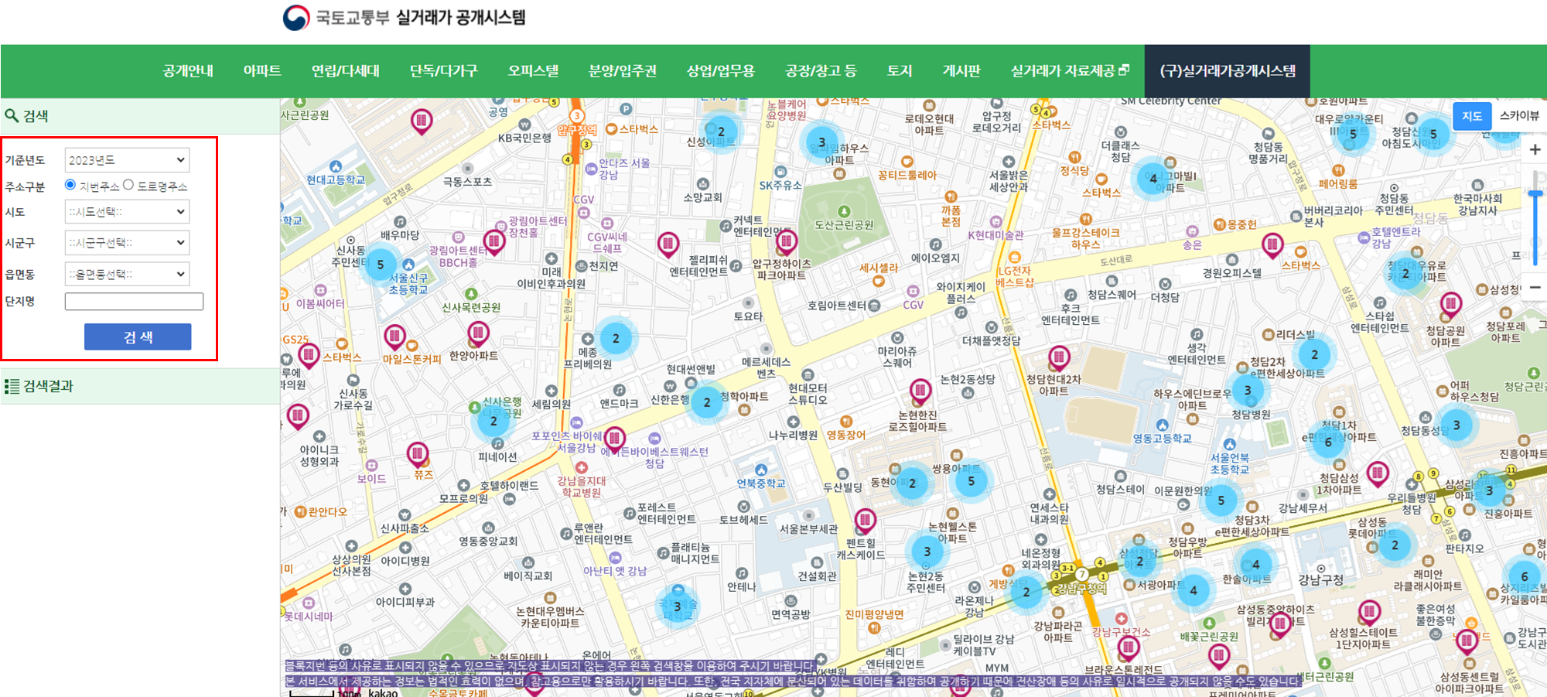The width and height of the screenshot is (1547, 697).
Task: Select the 2 cluster beside 청학아파트
Action: click(706, 402)
